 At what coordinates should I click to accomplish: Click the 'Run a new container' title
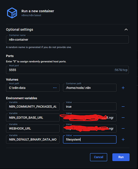pos(38,11)
